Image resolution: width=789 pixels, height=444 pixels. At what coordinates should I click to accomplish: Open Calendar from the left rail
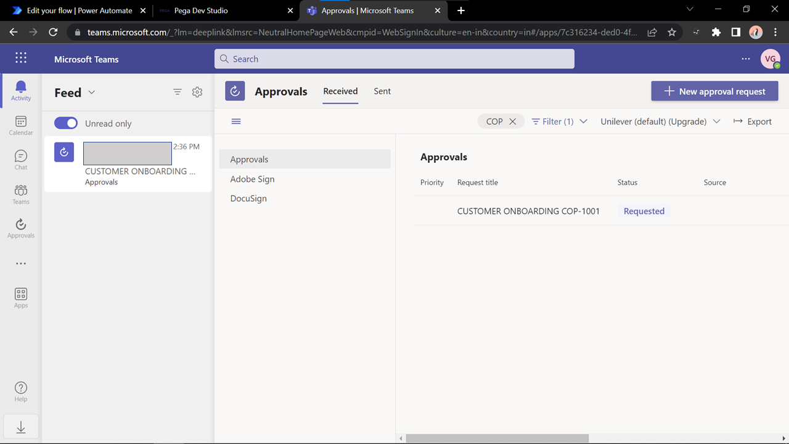click(21, 125)
